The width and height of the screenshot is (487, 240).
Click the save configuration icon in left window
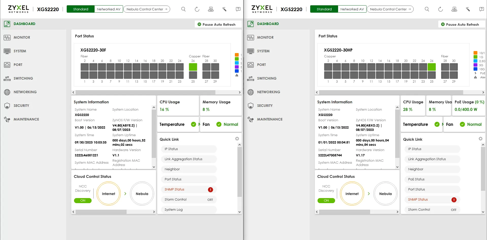211,9
